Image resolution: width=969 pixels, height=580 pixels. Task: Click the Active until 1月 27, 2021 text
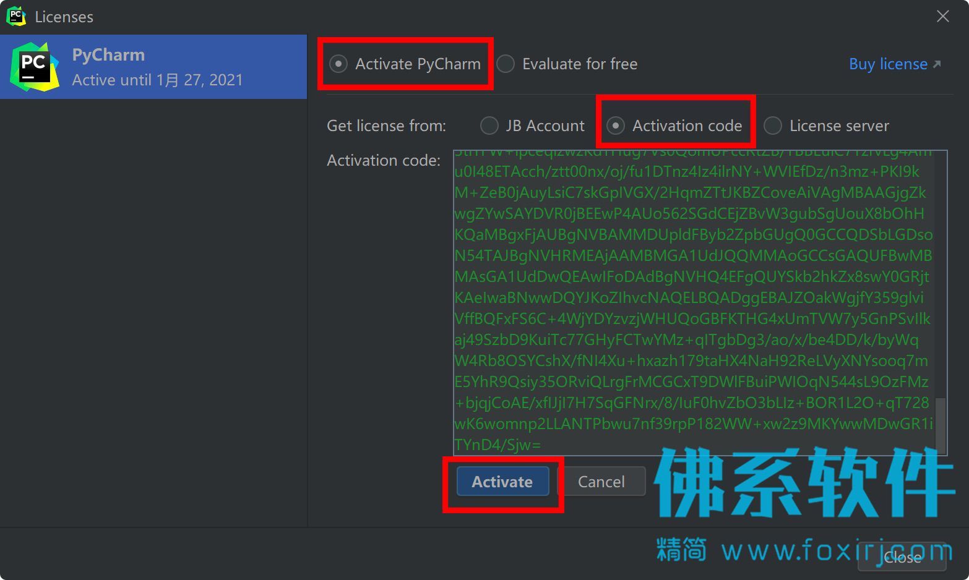point(158,80)
